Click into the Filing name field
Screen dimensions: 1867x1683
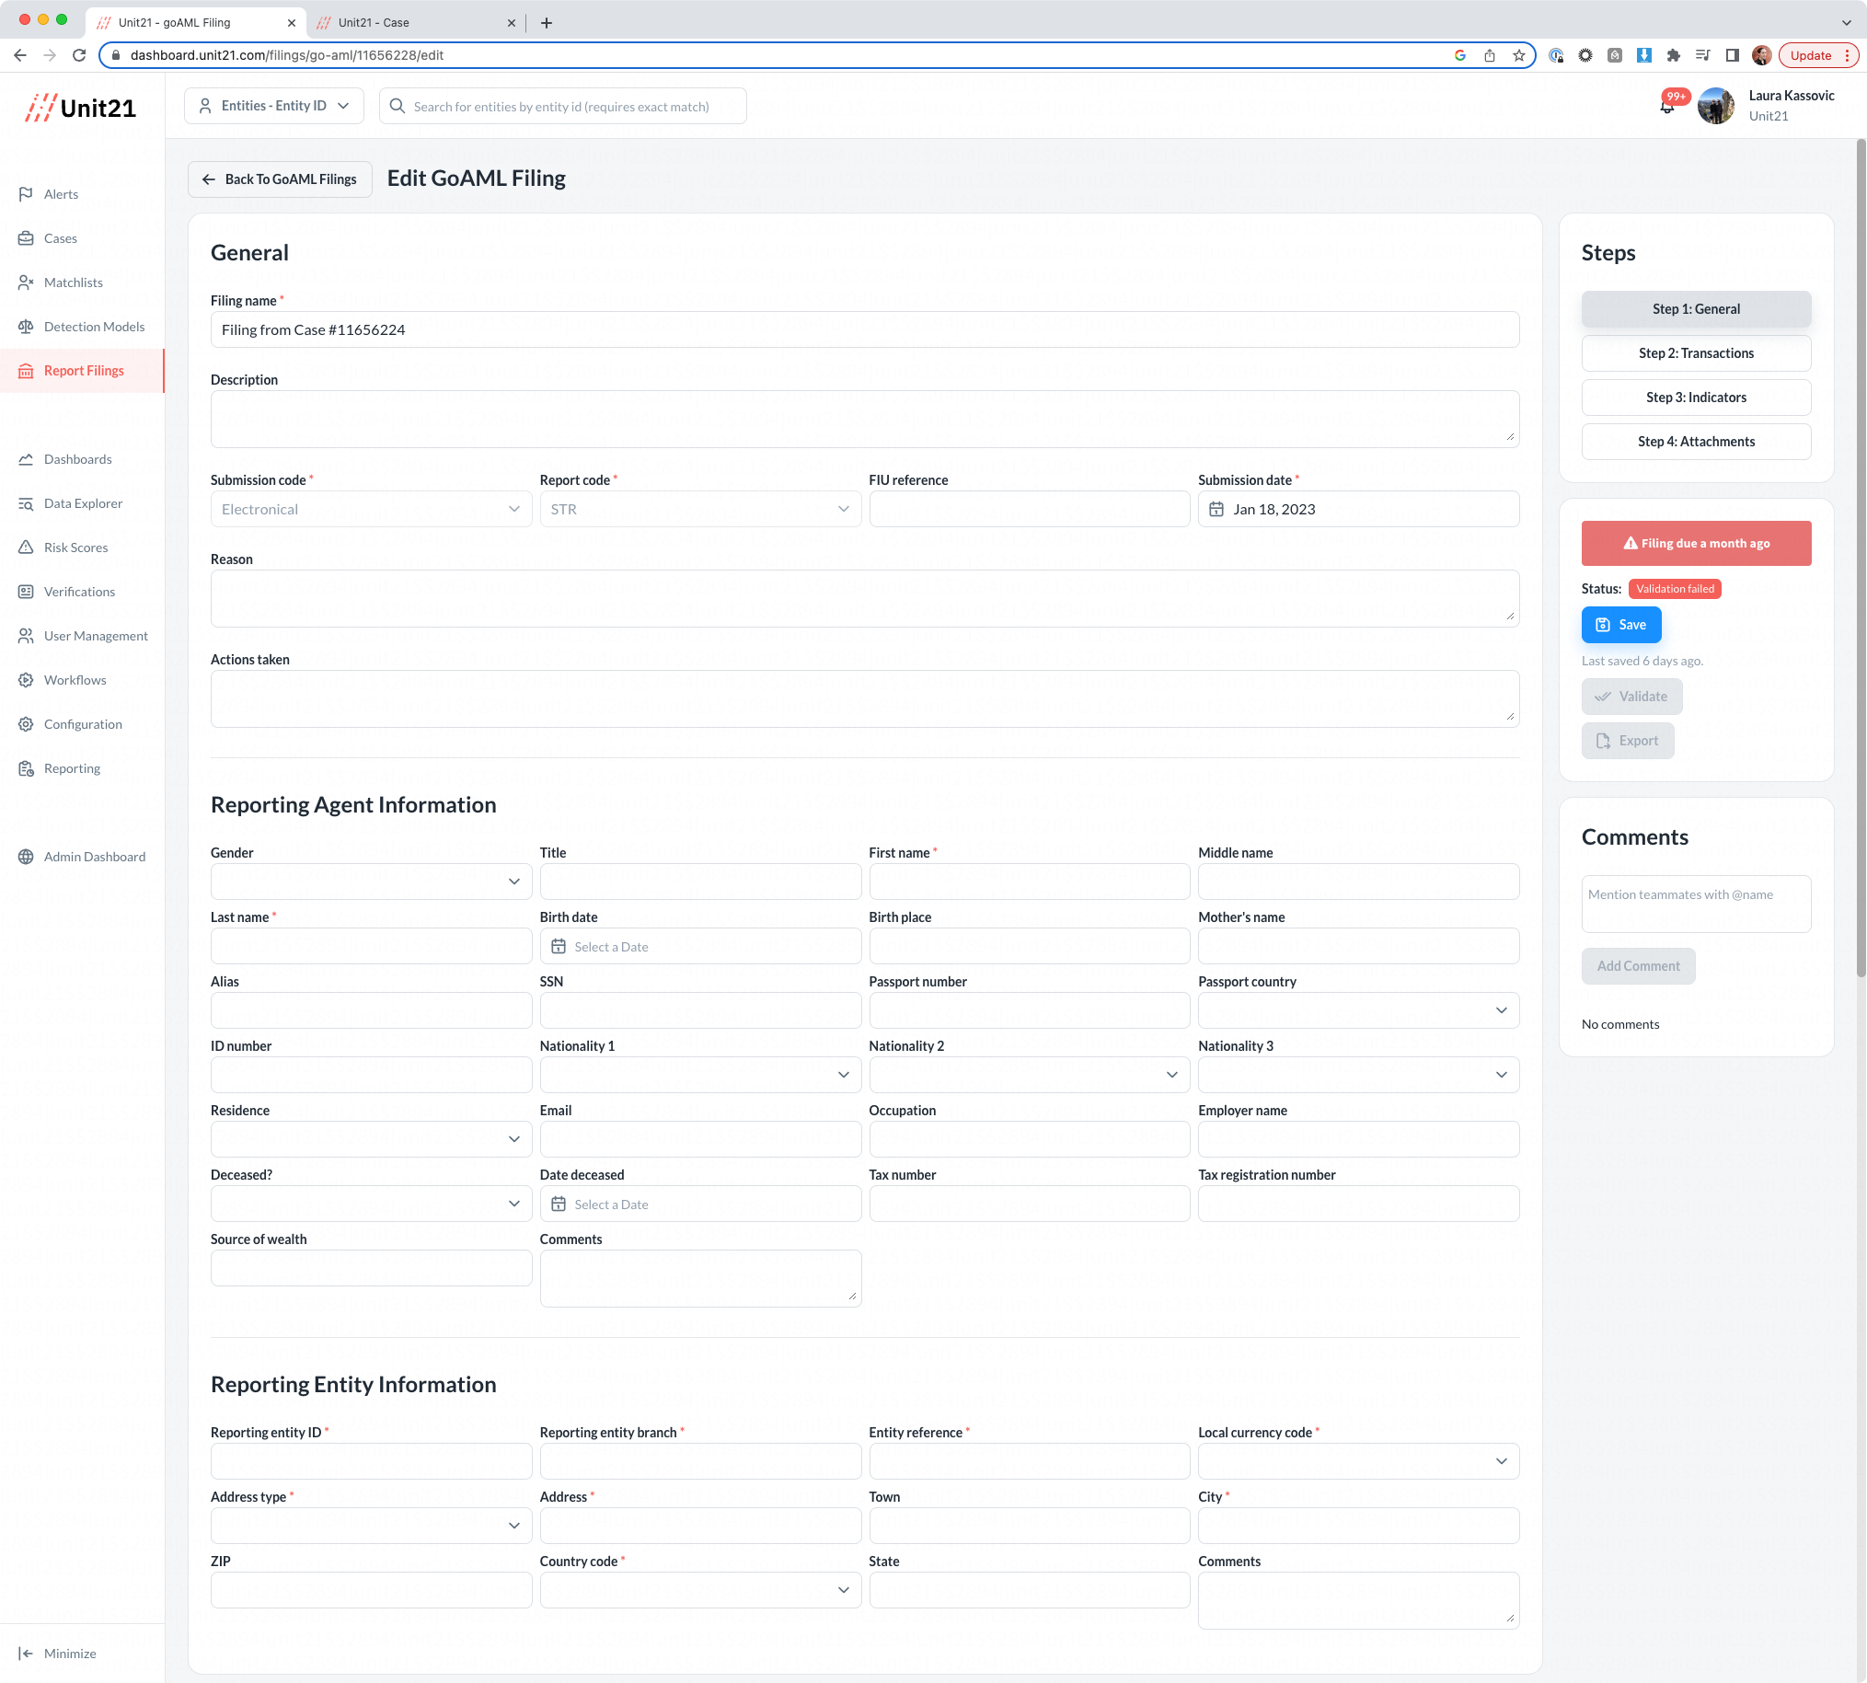864,330
